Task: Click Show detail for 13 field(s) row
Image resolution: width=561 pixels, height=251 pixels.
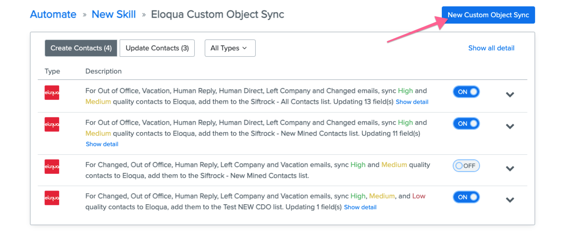Action: coord(412,102)
